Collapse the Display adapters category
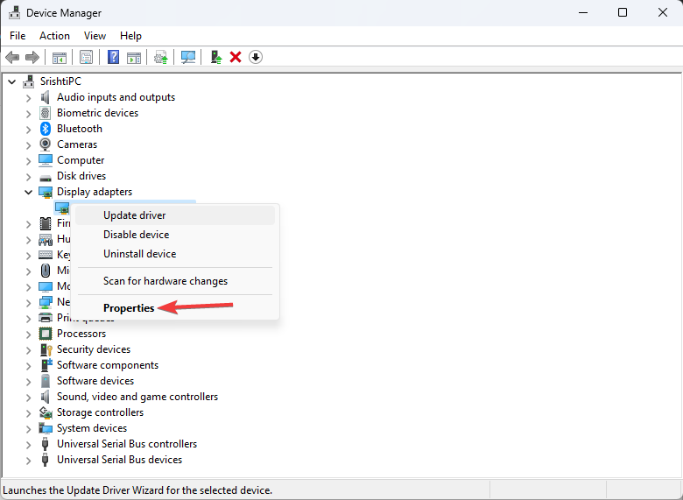683x500 pixels. tap(29, 192)
